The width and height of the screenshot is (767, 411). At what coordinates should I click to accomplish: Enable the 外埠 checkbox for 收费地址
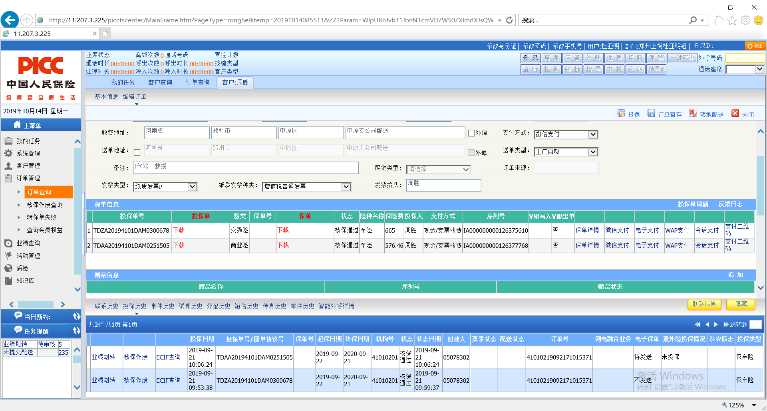(471, 133)
